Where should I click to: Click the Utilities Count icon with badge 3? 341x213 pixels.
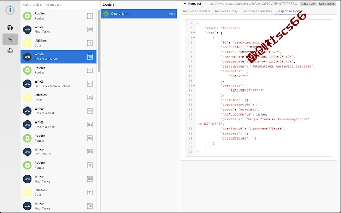pos(27,43)
